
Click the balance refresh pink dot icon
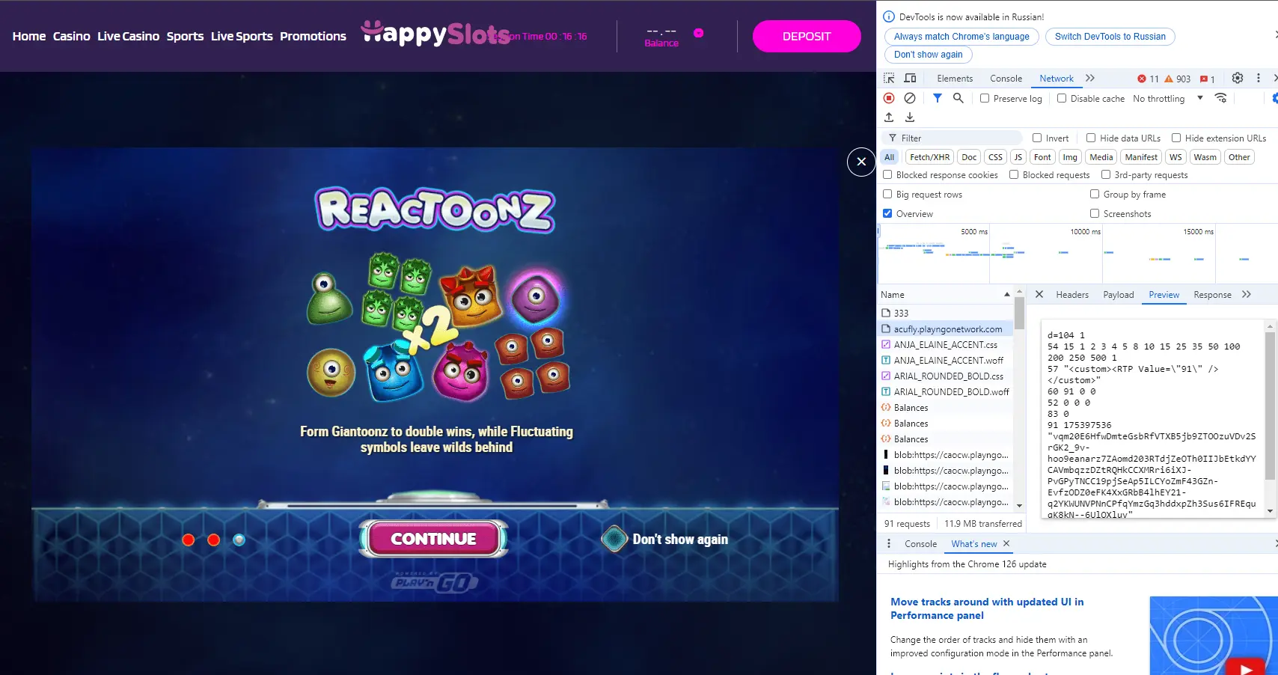(698, 33)
